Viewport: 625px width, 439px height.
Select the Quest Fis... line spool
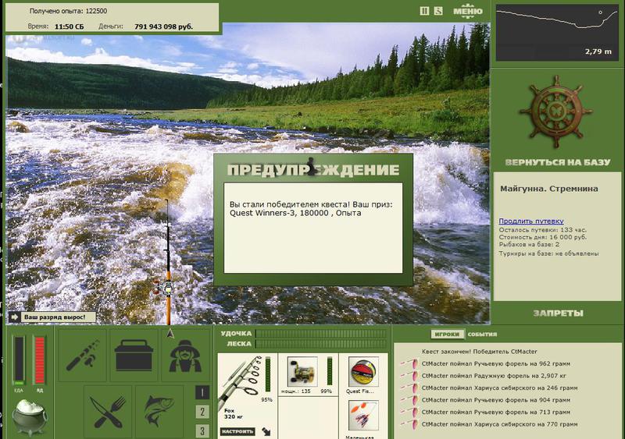(363, 372)
